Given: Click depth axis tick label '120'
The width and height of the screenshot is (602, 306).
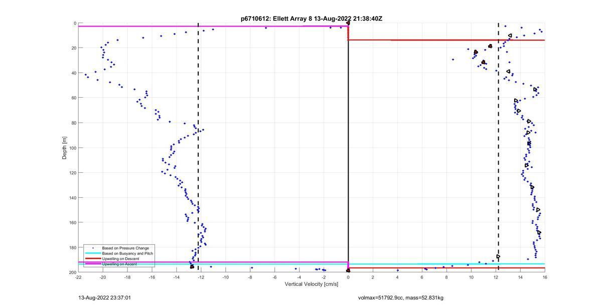Looking at the screenshot, I should click(72, 173).
